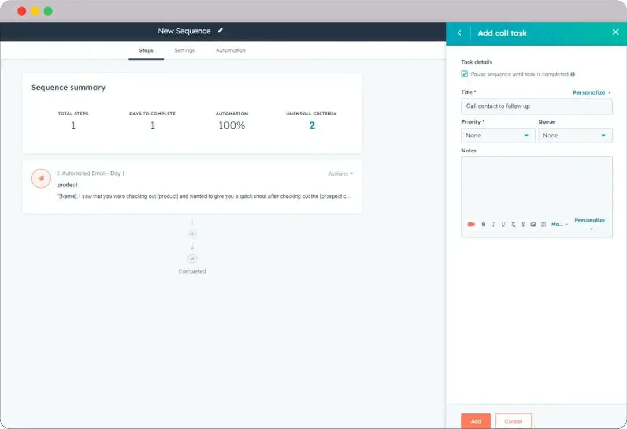Clear text formatting in the Notes editor
This screenshot has height=429, width=627.
point(513,225)
